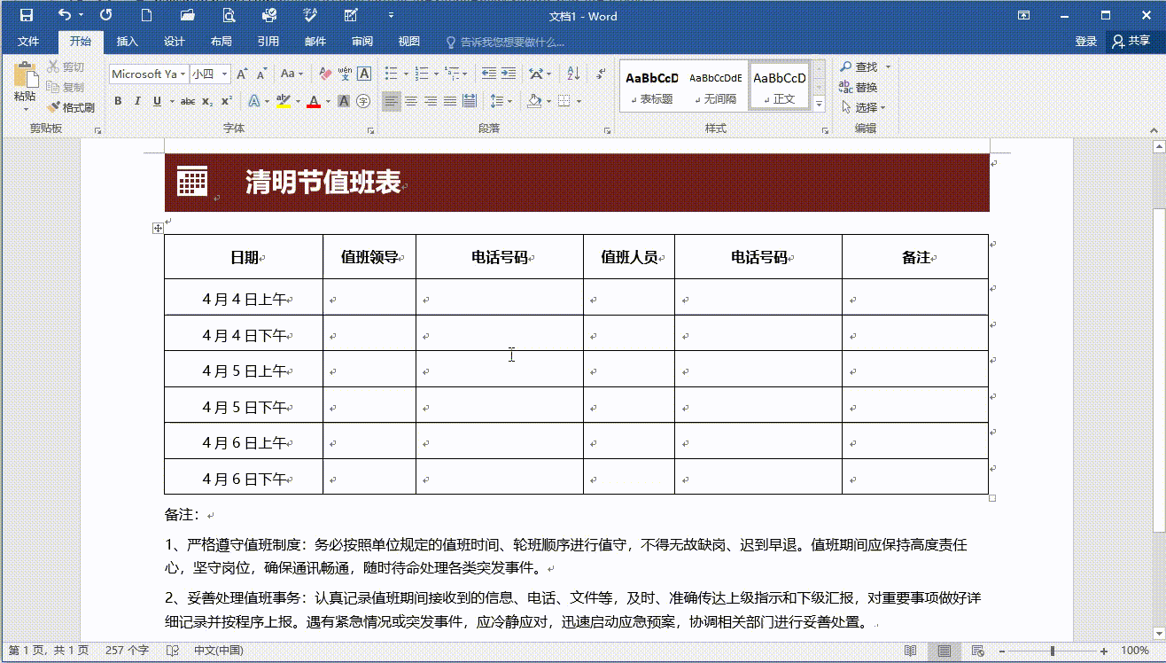Open the Change Case Aa dropdown

click(x=291, y=74)
